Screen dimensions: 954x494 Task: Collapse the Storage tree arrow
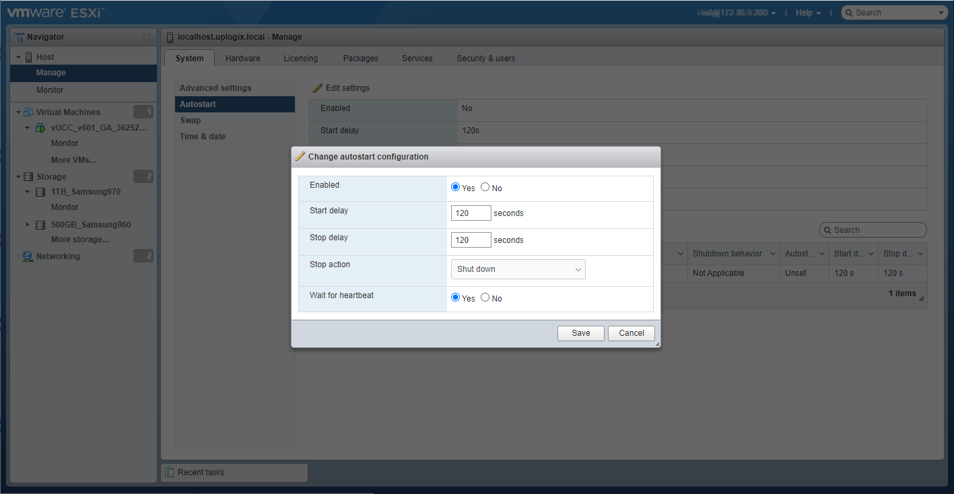[x=19, y=177]
